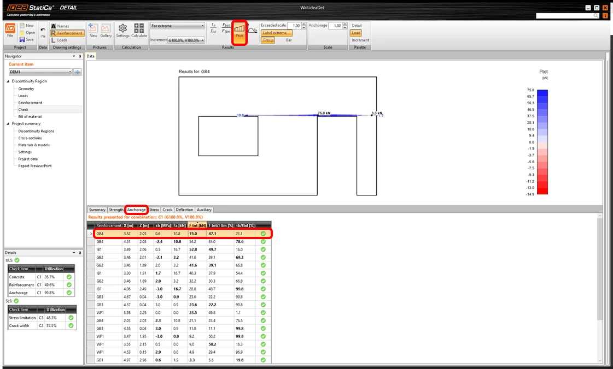Open the Calculate tool
613x369 pixels.
coord(139,31)
